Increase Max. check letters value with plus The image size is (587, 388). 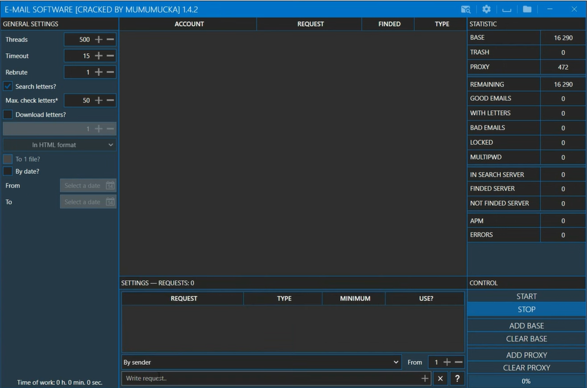[x=99, y=100]
